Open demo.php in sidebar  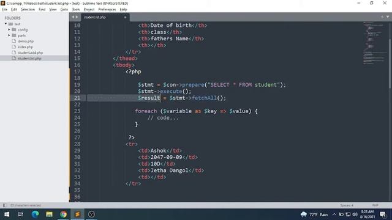26,41
